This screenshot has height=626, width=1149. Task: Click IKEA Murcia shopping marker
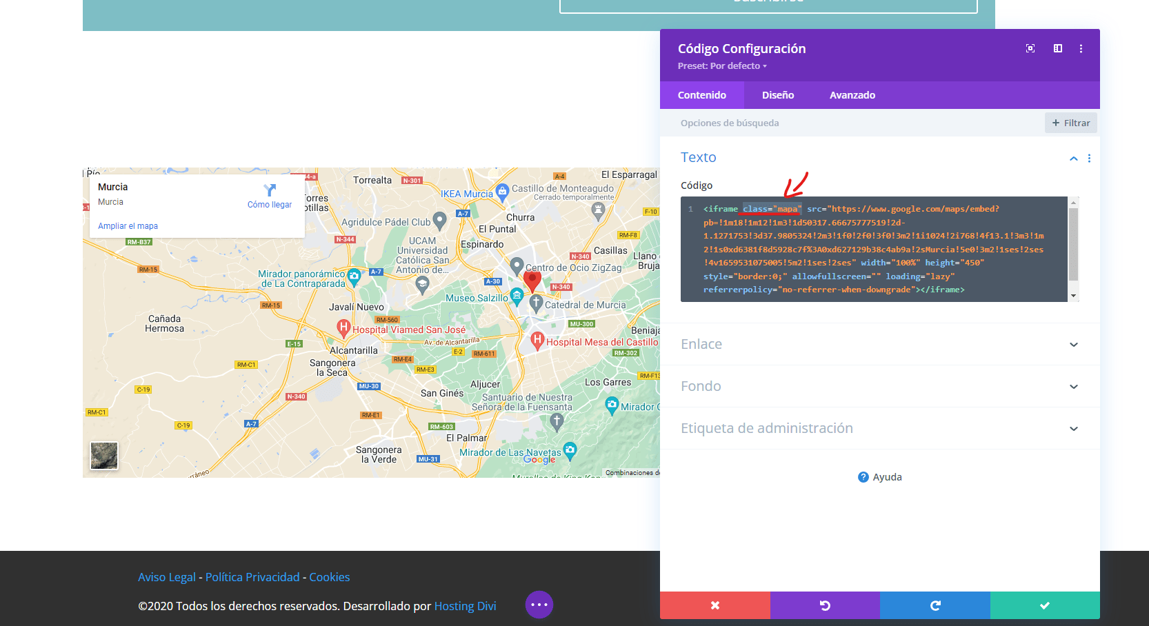click(x=502, y=192)
